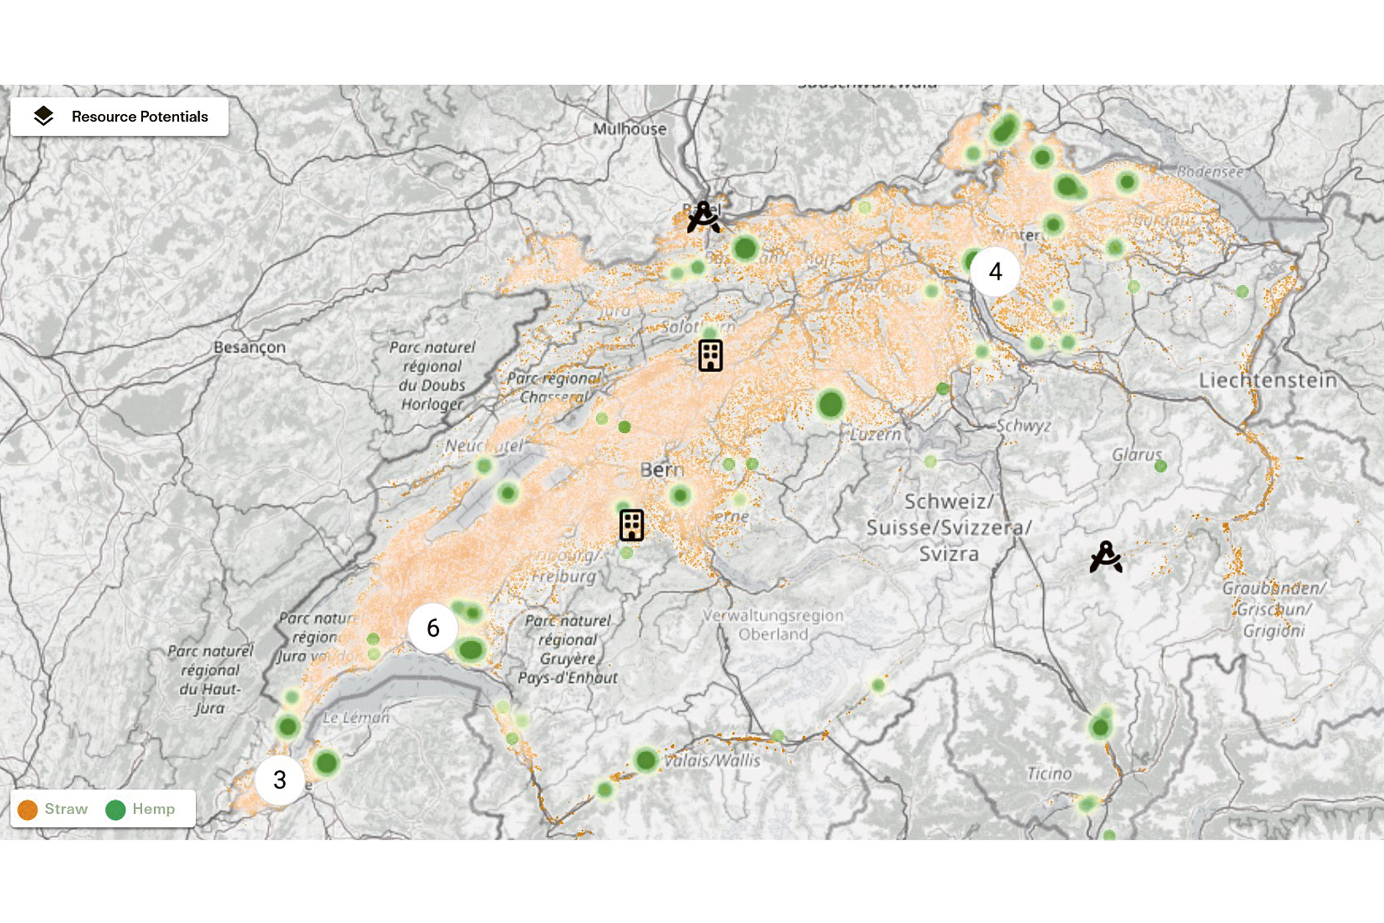Click the Bern city label
This screenshot has width=1384, height=923.
(x=662, y=470)
